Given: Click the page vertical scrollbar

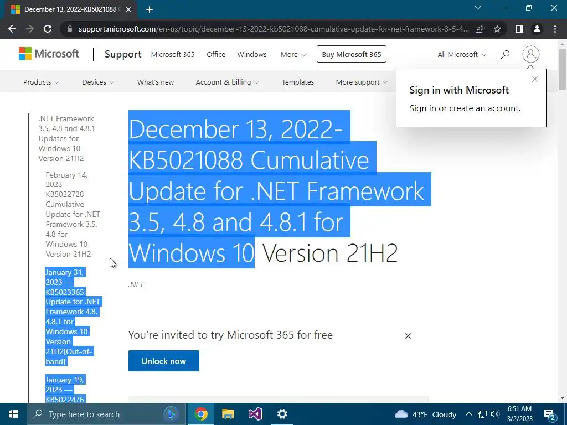Looking at the screenshot, I should (x=562, y=69).
